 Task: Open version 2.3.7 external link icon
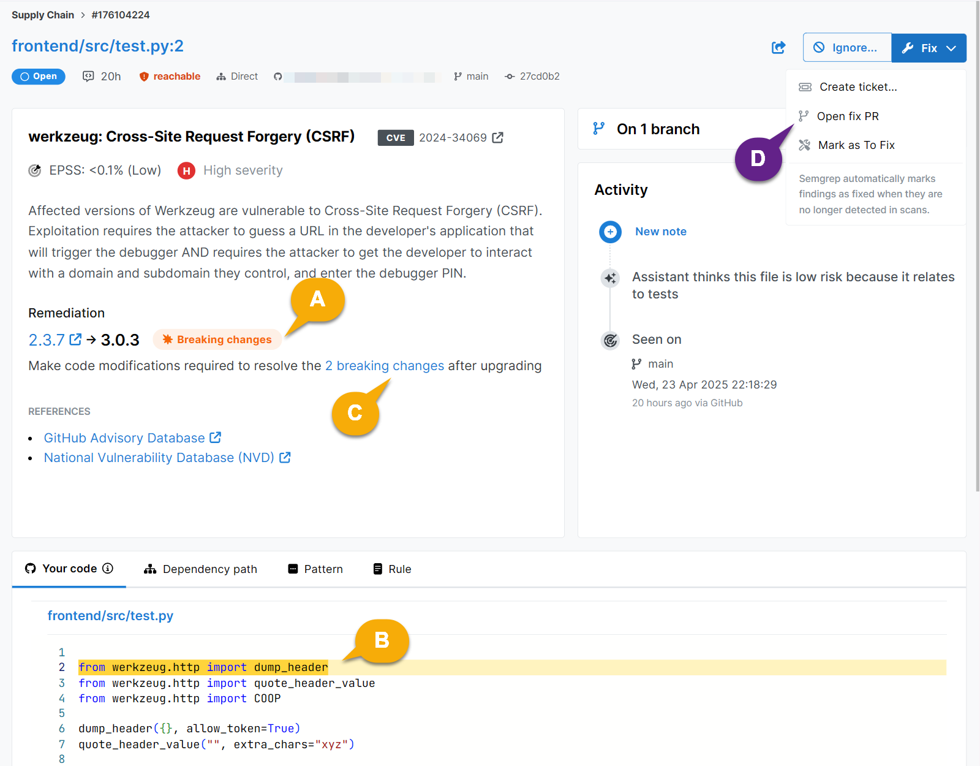75,339
